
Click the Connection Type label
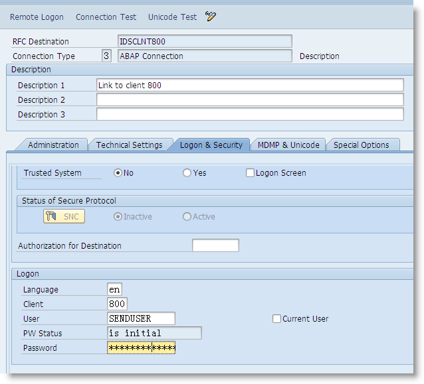44,56
